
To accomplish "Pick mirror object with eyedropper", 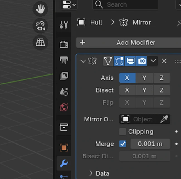I will tap(164, 119).
